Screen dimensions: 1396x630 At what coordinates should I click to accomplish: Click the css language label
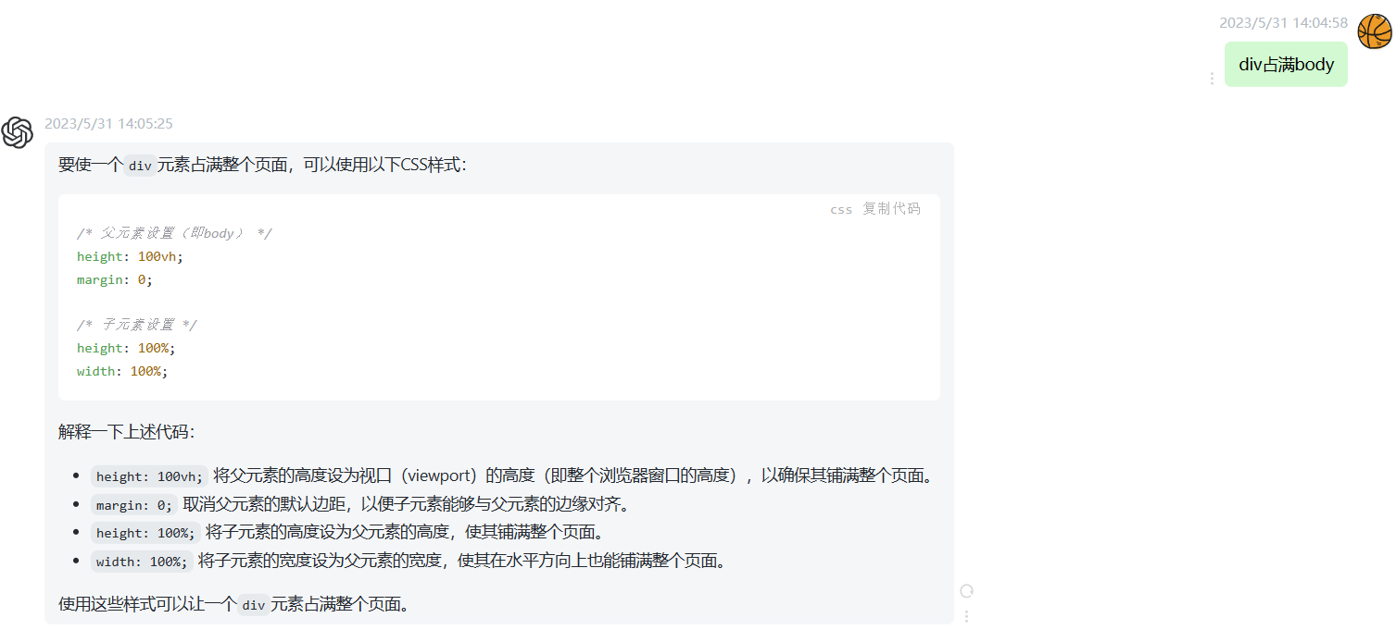(841, 210)
